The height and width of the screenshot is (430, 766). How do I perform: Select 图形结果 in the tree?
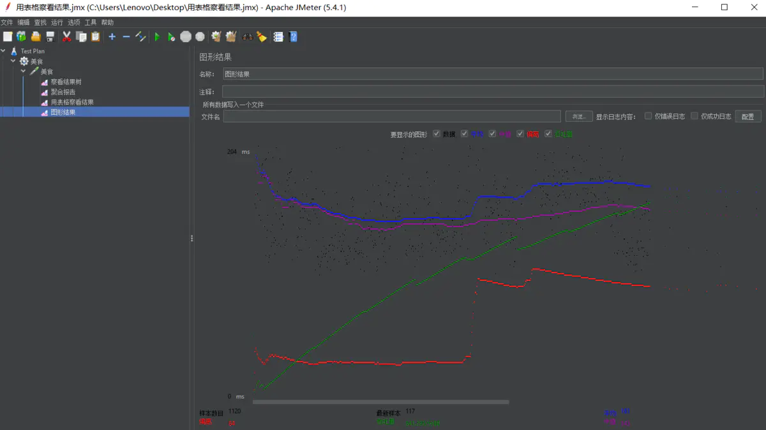(63, 112)
